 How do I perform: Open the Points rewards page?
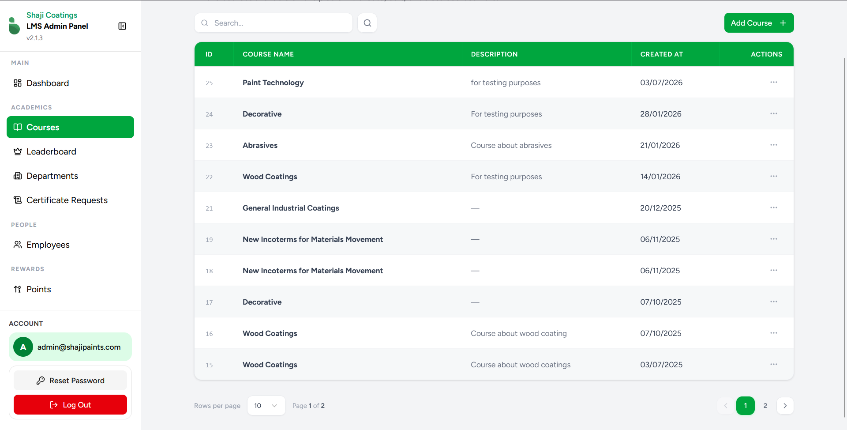70,289
